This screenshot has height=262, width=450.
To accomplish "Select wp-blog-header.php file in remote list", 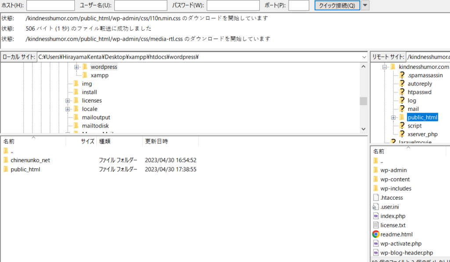I will [406, 252].
